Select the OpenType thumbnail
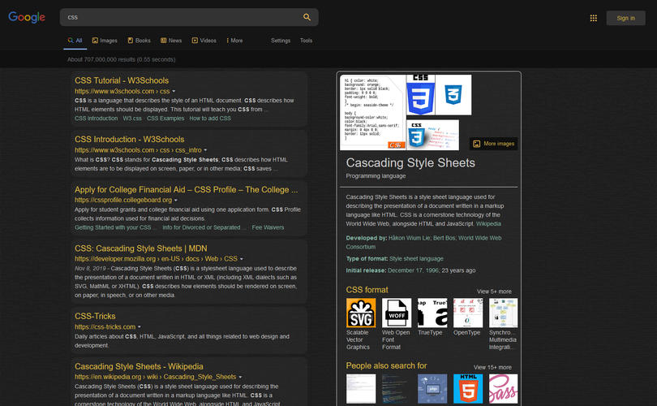 tap(468, 313)
